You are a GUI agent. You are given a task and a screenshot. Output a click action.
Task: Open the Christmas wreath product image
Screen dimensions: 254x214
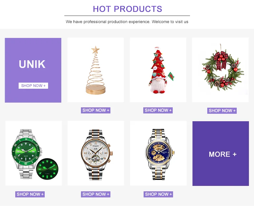point(220,70)
